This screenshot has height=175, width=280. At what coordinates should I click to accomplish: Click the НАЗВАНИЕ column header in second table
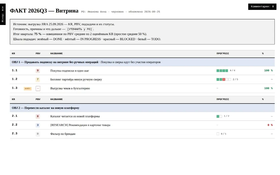(x=57, y=99)
